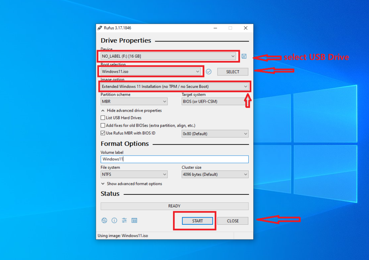Open language selection globe icon

[104, 220]
